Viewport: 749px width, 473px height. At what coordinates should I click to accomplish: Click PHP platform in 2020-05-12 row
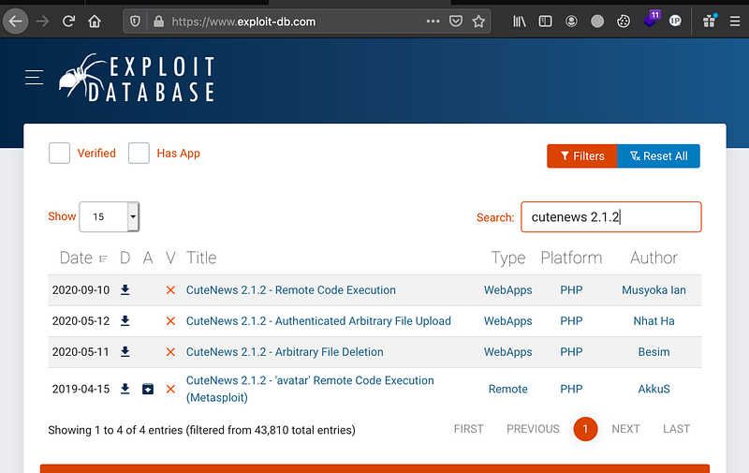click(571, 321)
